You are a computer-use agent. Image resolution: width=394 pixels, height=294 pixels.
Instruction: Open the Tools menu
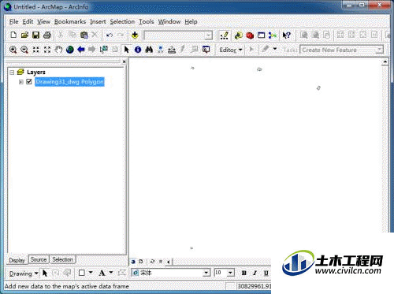147,22
